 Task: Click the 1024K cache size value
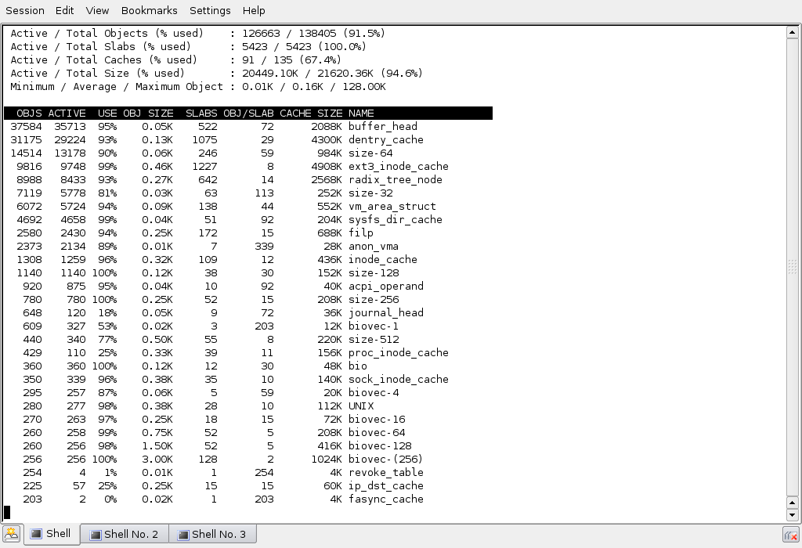[x=327, y=459]
